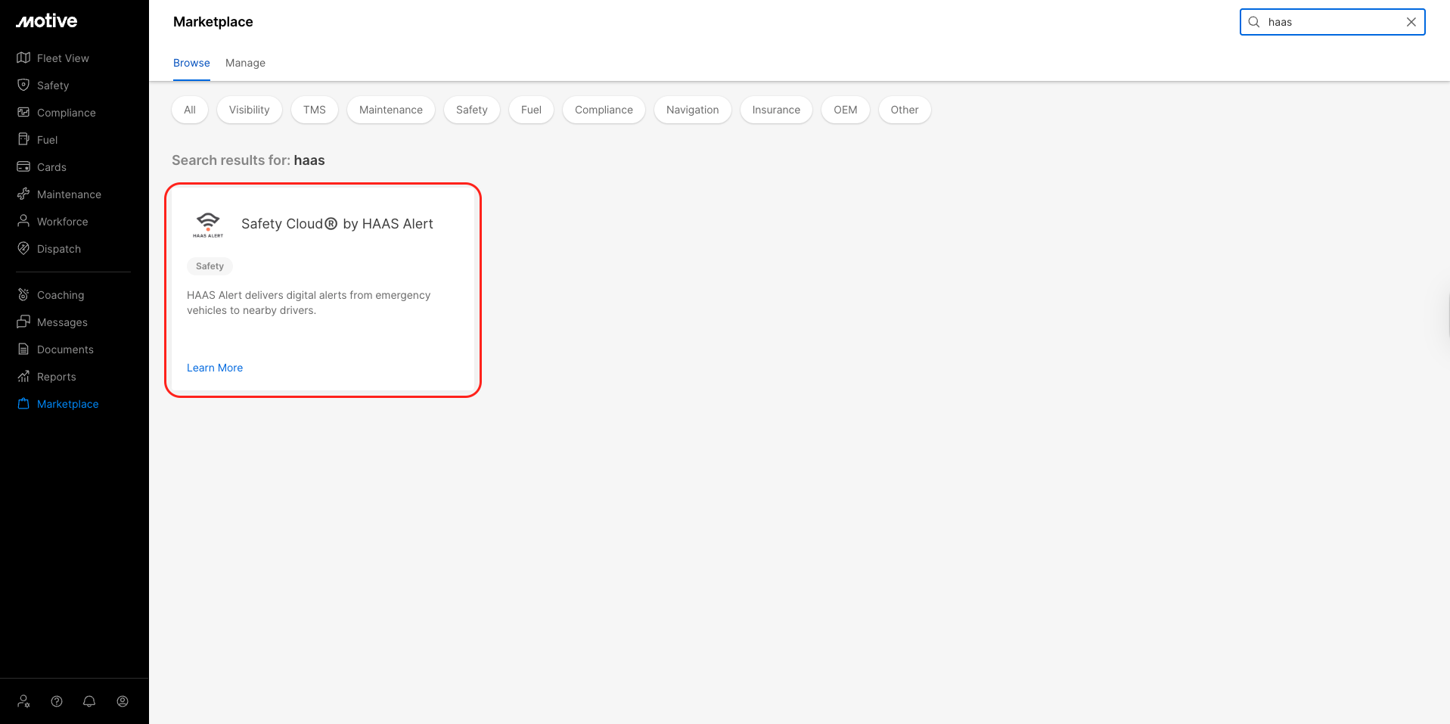Filter by TMS category
This screenshot has height=724, width=1450.
(315, 110)
